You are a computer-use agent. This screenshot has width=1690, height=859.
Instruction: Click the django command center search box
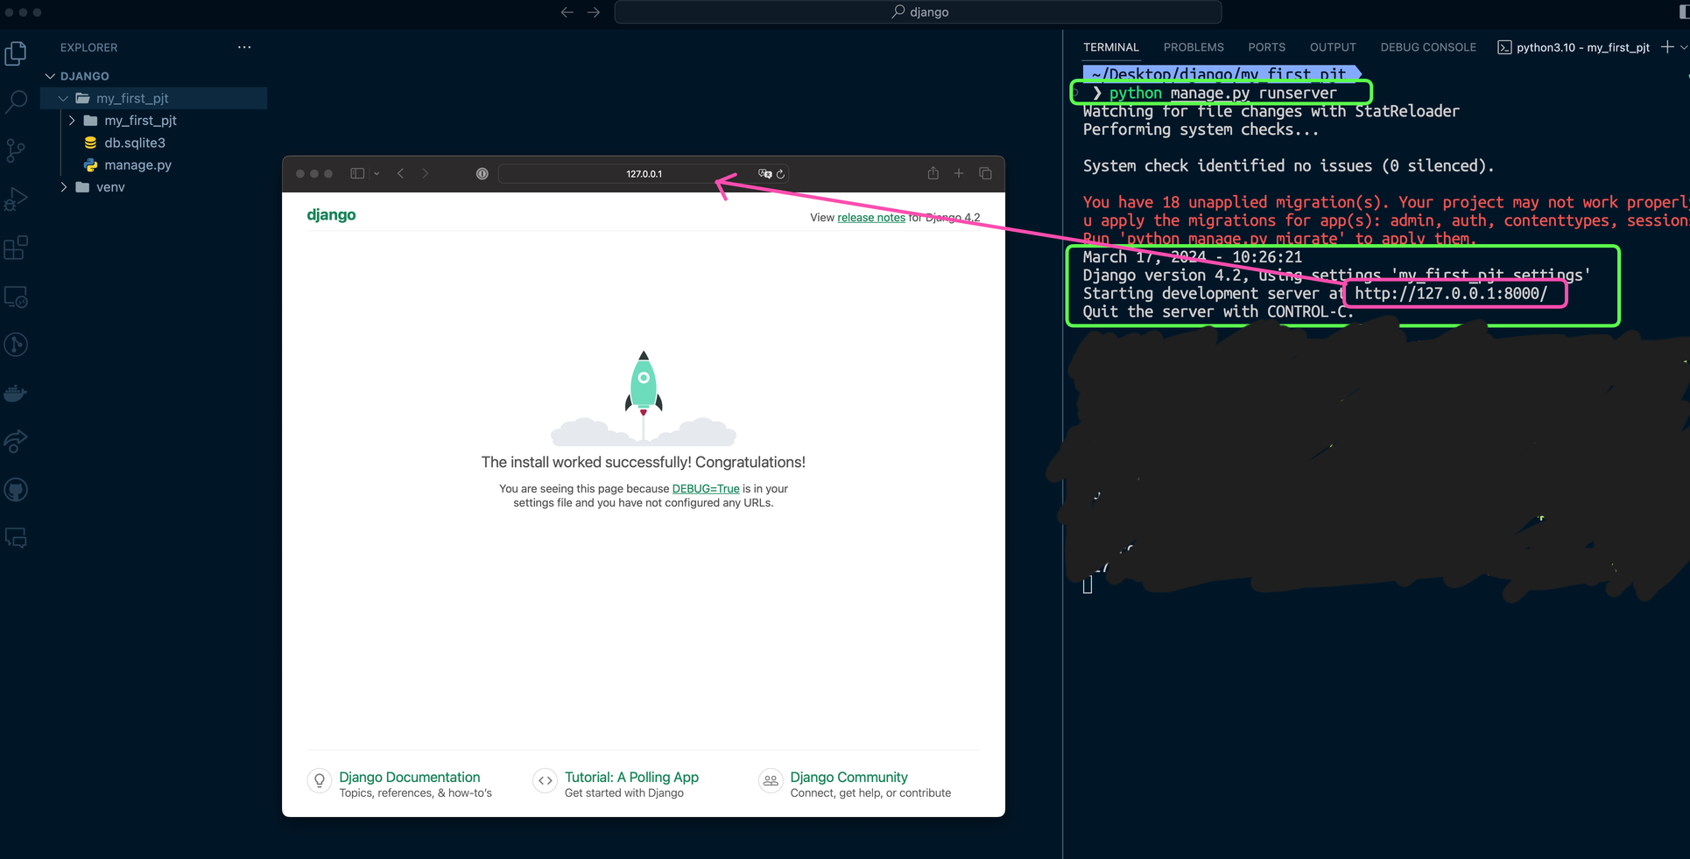point(918,12)
